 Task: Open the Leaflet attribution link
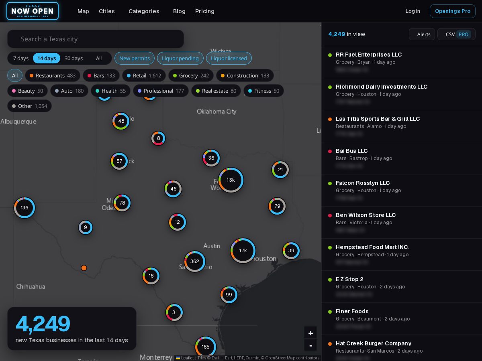185,358
